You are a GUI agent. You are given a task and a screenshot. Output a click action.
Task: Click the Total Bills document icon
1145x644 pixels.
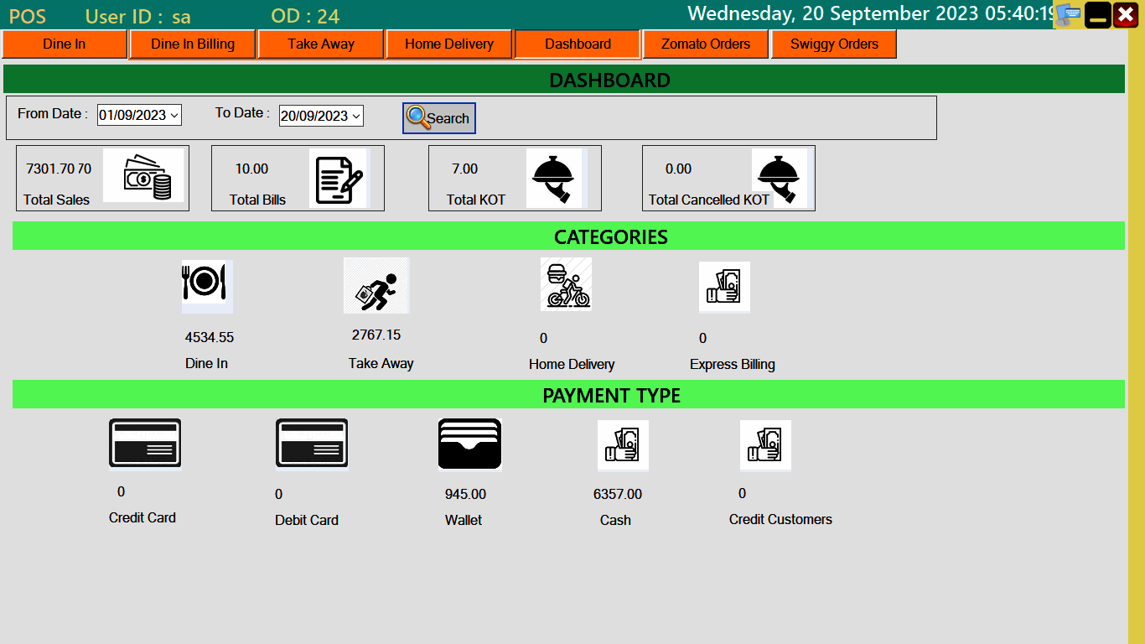click(x=340, y=178)
